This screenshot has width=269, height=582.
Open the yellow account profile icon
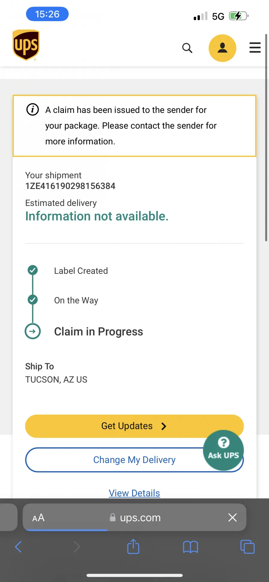[222, 48]
